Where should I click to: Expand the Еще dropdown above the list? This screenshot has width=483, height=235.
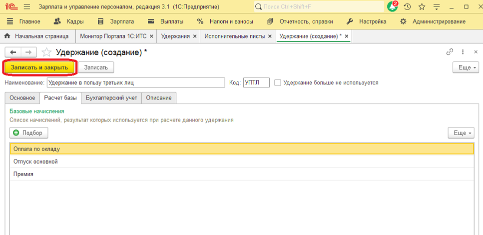461,133
